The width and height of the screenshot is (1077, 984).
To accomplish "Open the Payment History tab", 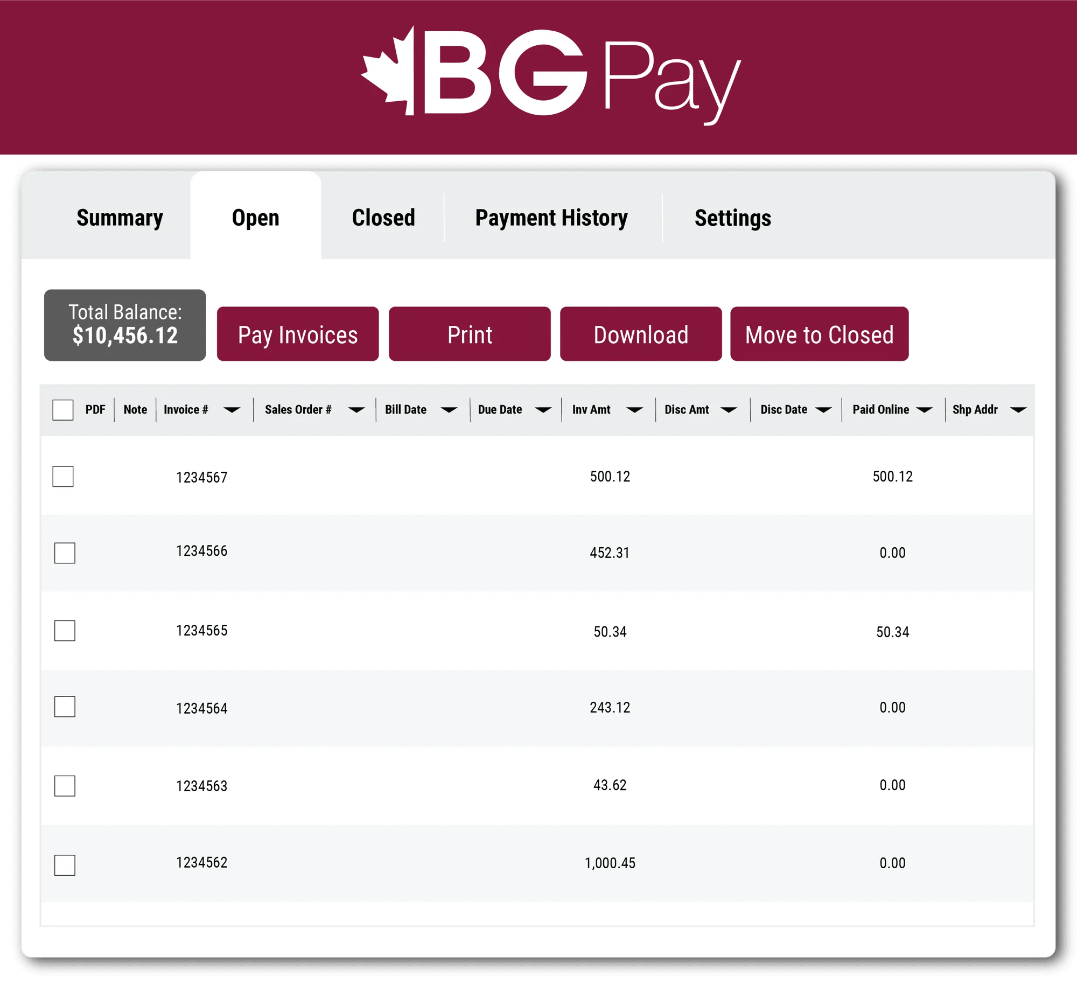I will pos(551,218).
